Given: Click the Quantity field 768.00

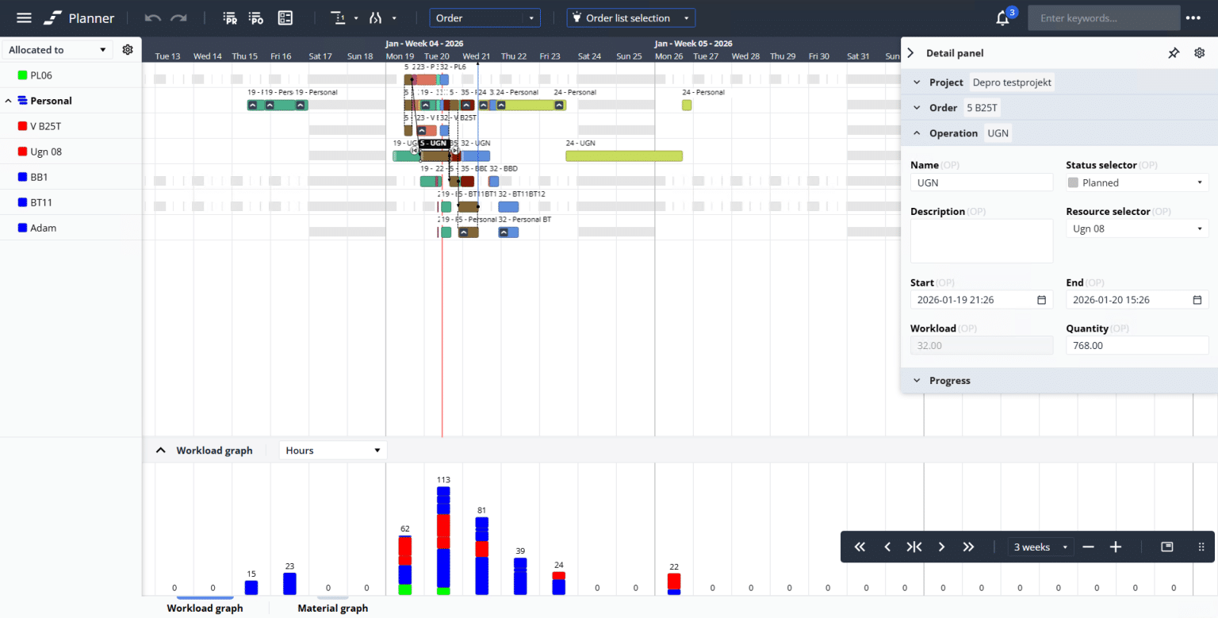Looking at the screenshot, I should tap(1137, 346).
